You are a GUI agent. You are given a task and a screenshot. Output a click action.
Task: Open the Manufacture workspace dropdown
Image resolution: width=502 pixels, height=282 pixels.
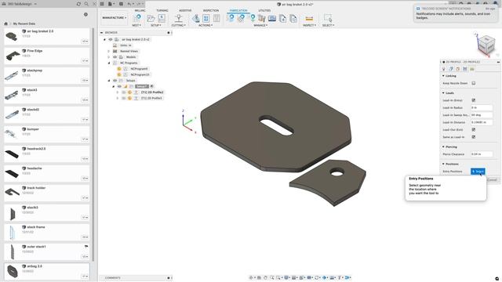(115, 18)
